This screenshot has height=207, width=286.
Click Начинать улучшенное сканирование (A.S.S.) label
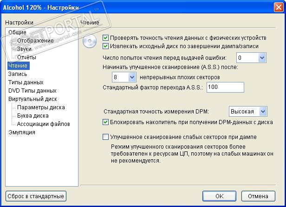170,67
